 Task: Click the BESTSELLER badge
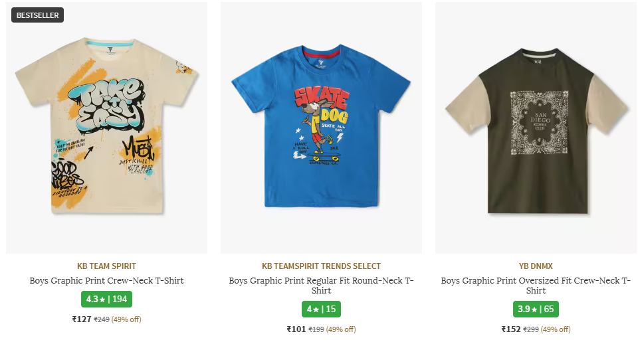click(38, 15)
